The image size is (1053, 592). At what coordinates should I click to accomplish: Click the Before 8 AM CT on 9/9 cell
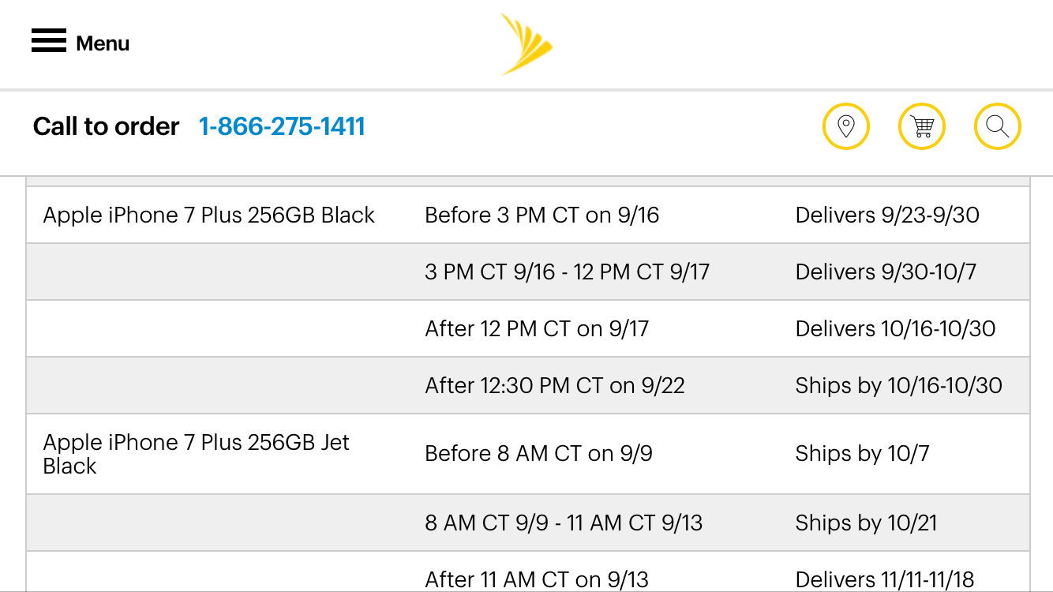538,454
